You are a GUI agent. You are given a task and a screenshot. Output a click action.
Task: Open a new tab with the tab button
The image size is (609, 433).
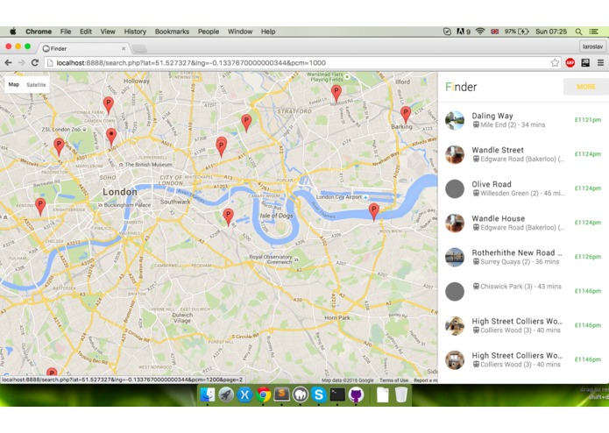[x=139, y=48]
